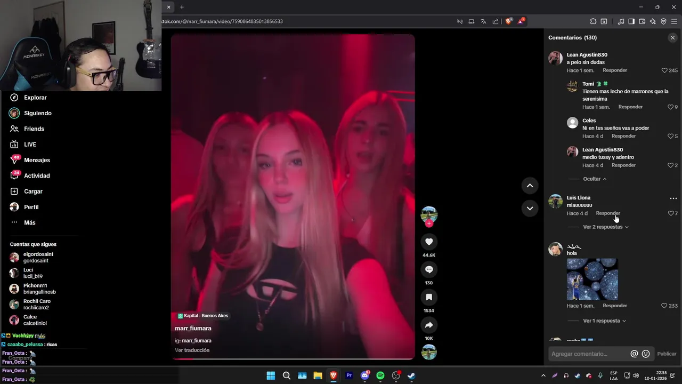
Task: Open emoji picker in comment box
Action: [646, 354]
